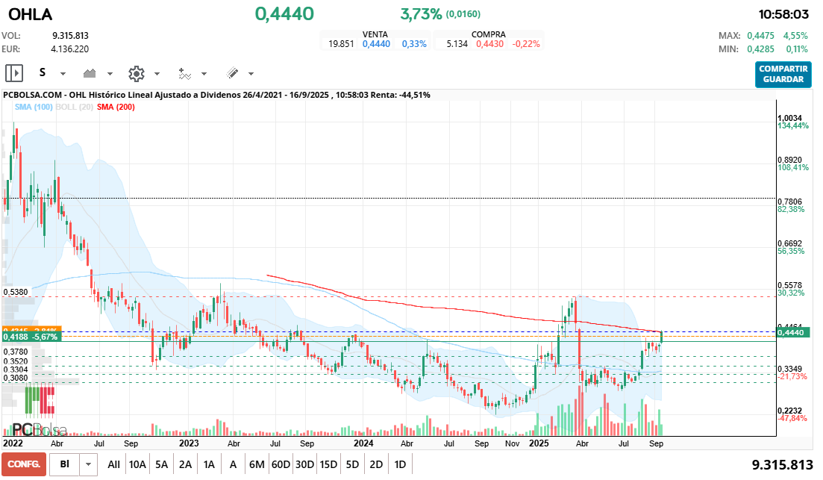Click the green 0,4188 -5,67% price label
Screen dimensions: 823x480
(31, 337)
